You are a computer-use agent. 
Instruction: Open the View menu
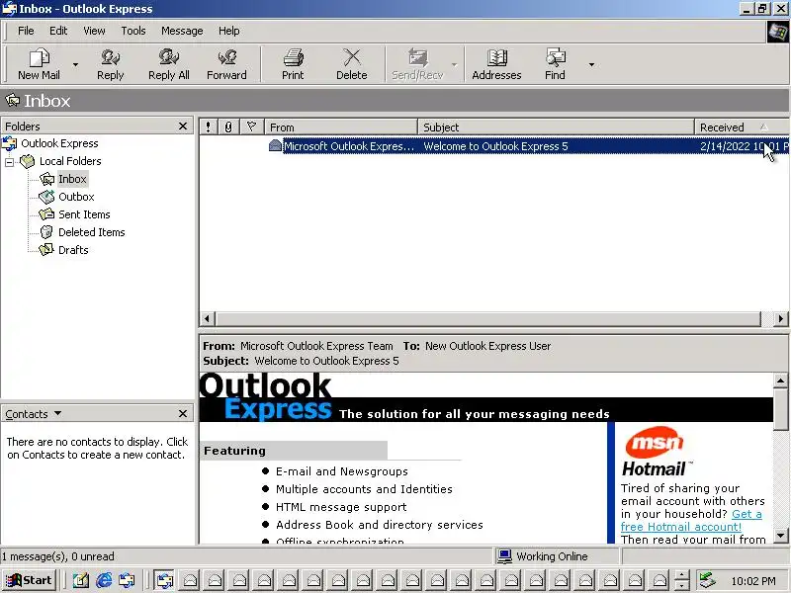pos(94,31)
